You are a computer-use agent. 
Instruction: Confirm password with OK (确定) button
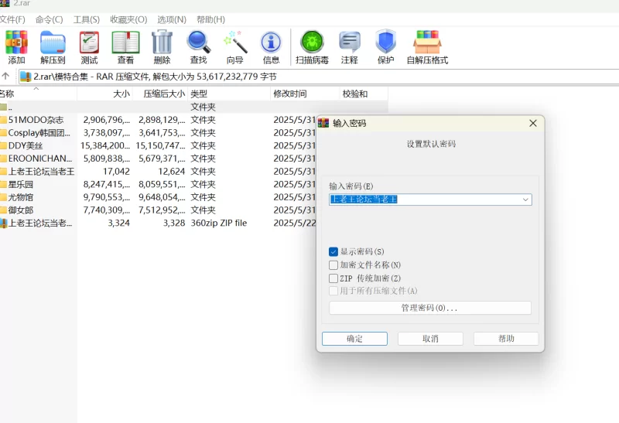pos(354,339)
